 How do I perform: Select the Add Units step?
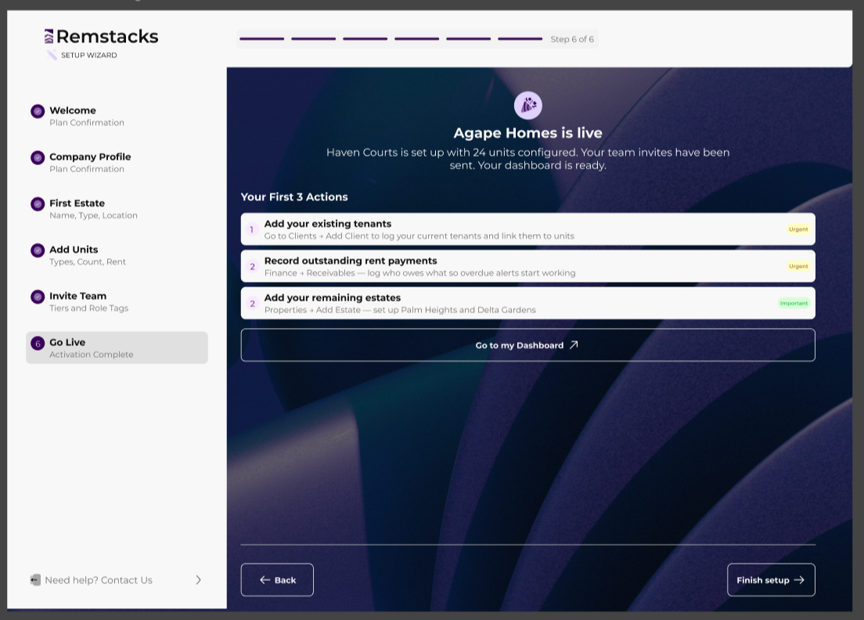click(117, 254)
